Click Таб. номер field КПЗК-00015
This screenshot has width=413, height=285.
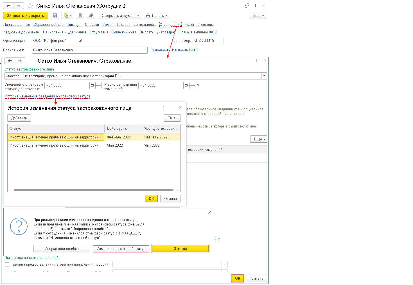click(x=208, y=40)
